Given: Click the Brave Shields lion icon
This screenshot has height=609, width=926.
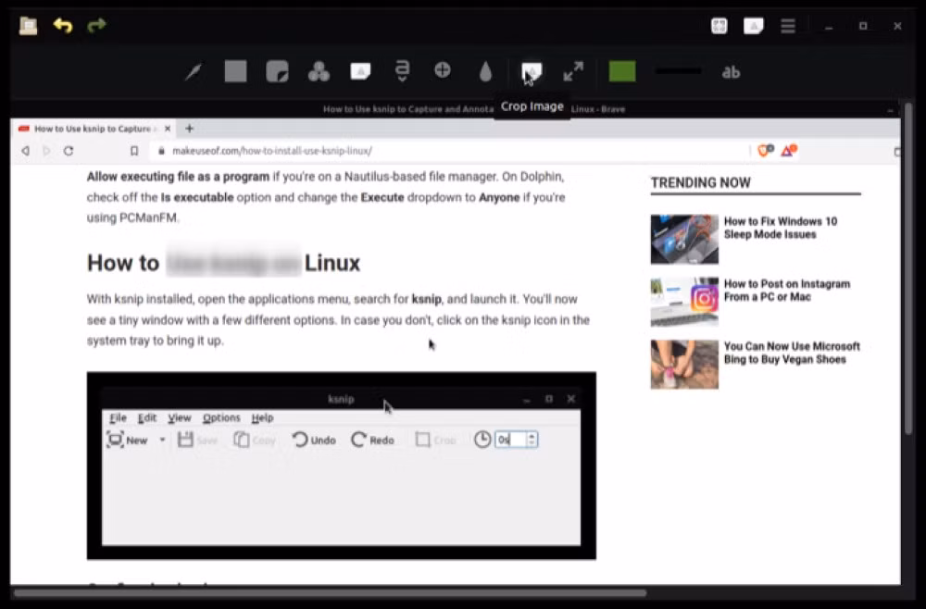Looking at the screenshot, I should [766, 151].
